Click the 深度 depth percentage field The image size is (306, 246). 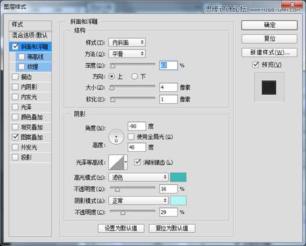[169, 65]
